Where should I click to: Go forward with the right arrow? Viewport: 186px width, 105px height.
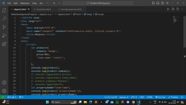pos(59,3)
